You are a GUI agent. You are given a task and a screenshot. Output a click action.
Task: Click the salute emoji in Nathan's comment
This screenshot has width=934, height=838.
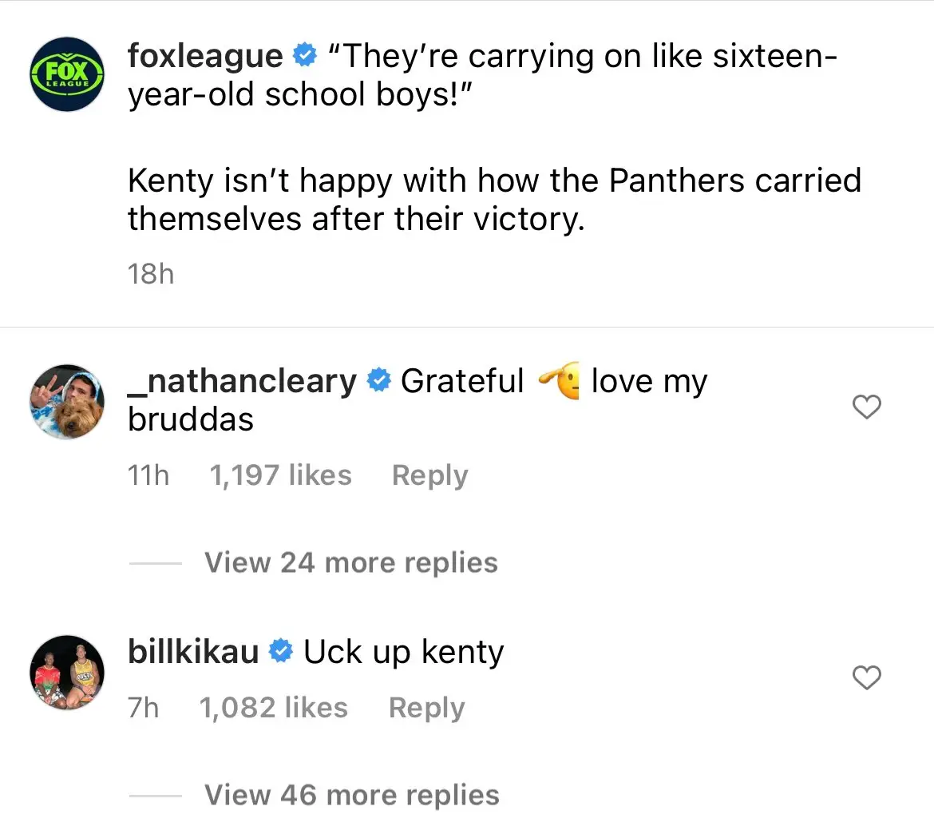[x=558, y=381]
